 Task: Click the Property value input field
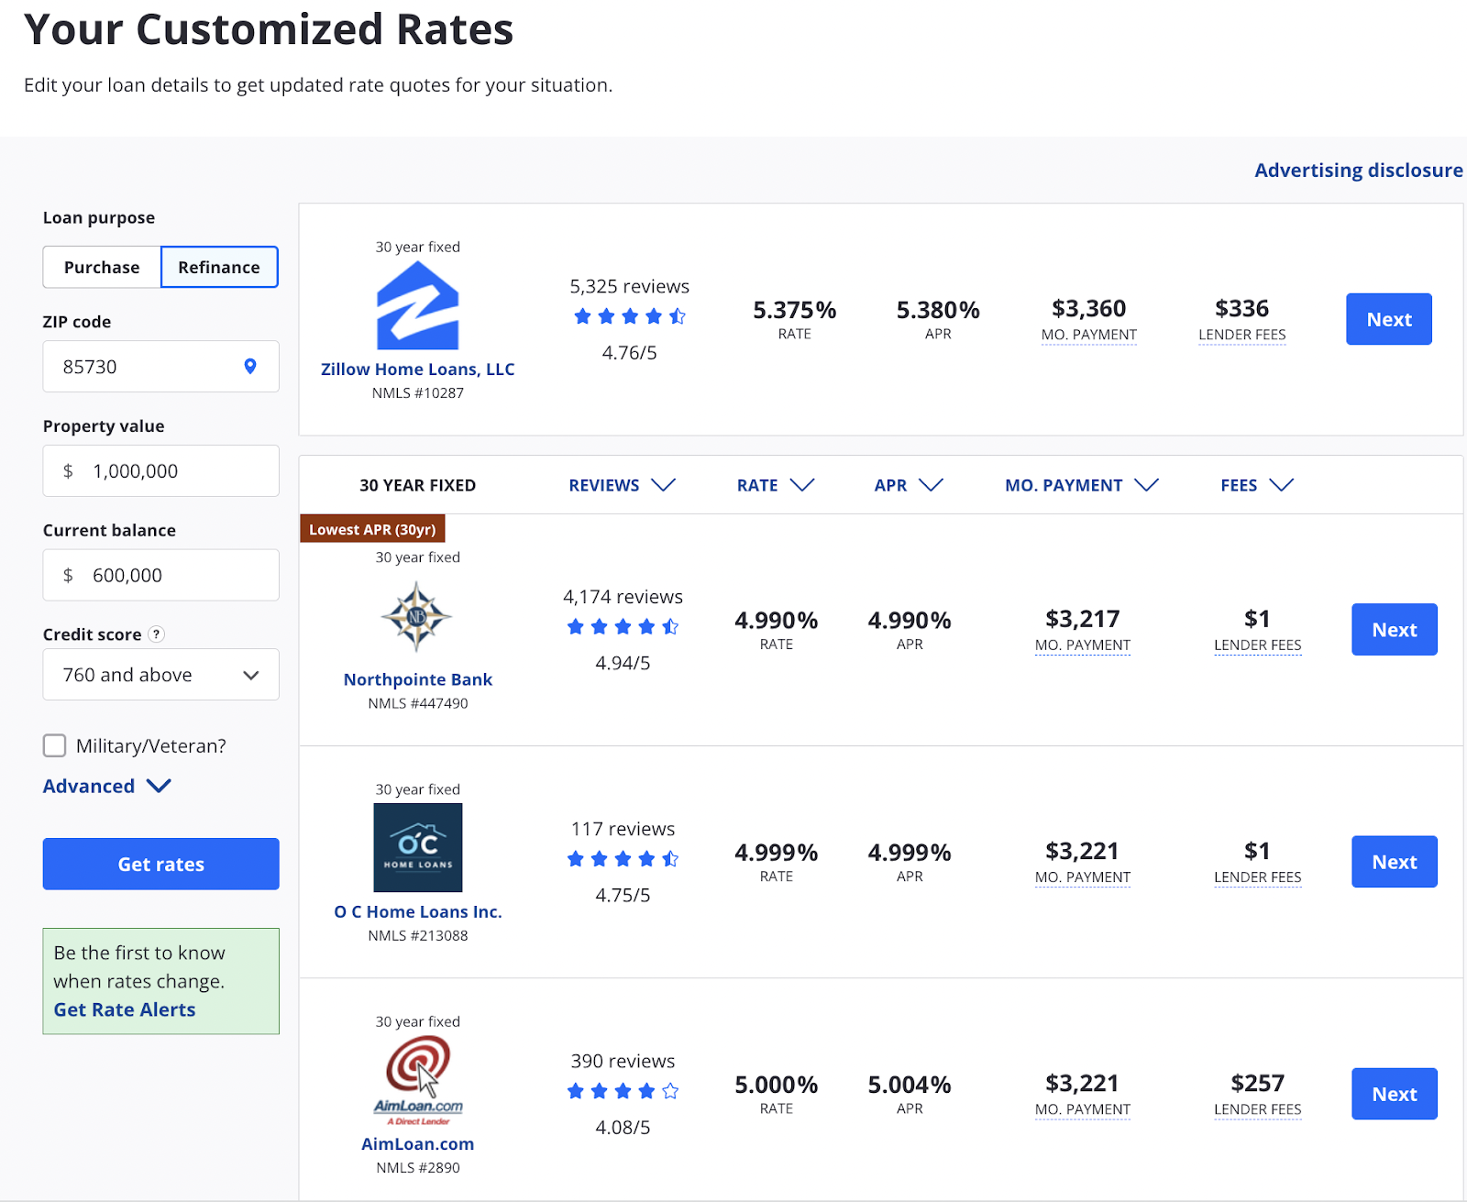coord(160,470)
